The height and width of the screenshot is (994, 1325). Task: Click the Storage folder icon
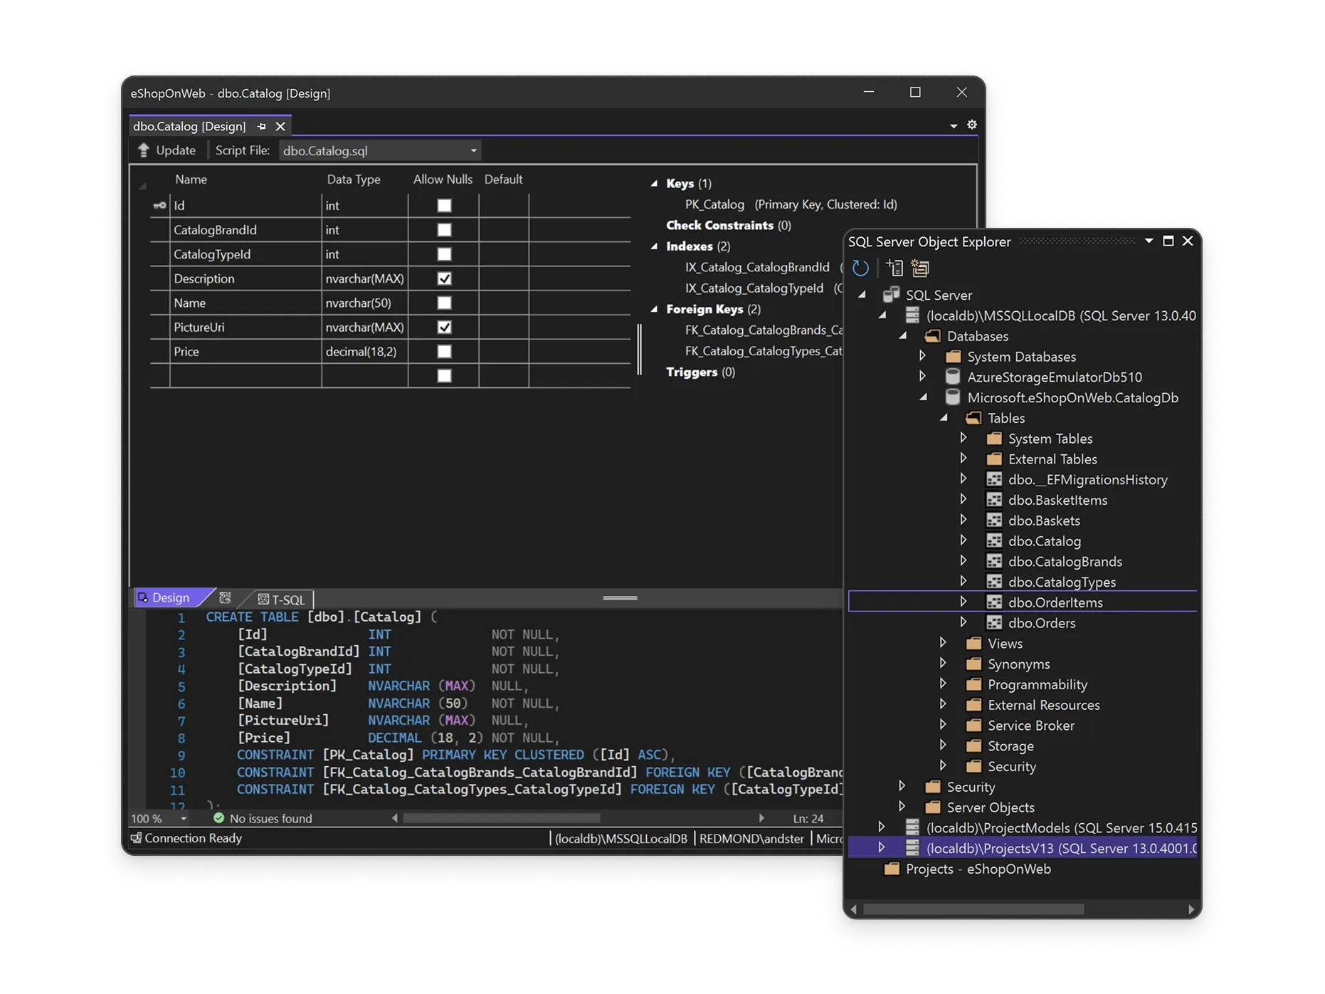pyautogui.click(x=973, y=746)
